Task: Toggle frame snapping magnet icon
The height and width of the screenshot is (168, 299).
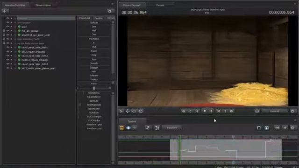Action: pos(267,128)
